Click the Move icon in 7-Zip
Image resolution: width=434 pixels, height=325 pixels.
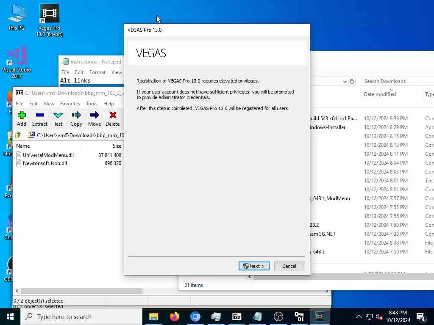(x=95, y=118)
